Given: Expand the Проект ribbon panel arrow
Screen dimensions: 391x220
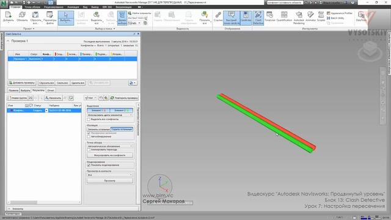Looking at the screenshot, I should (x=34, y=29).
